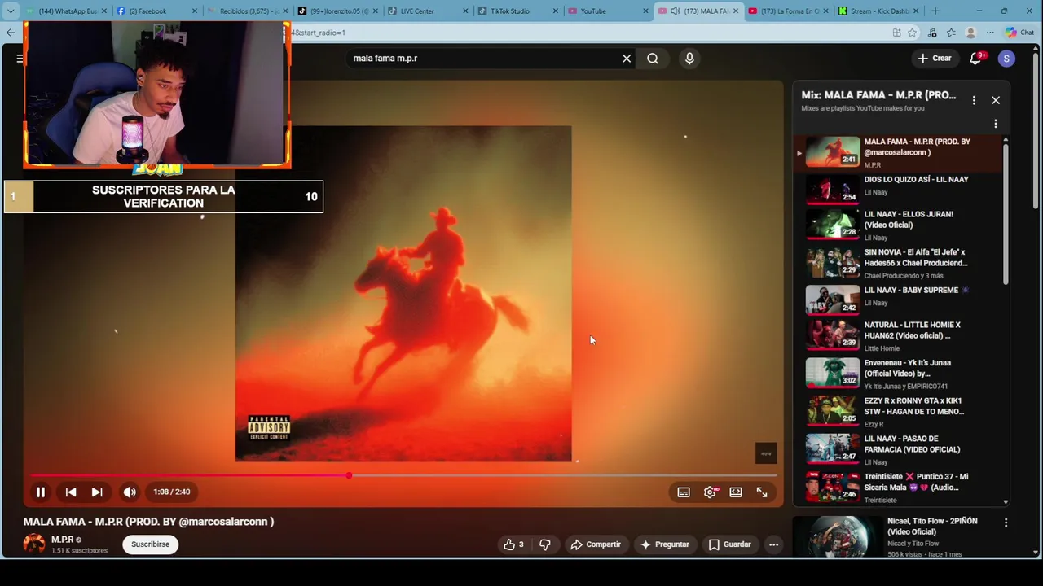
Task: Click the Compartir share button
Action: [x=596, y=544]
